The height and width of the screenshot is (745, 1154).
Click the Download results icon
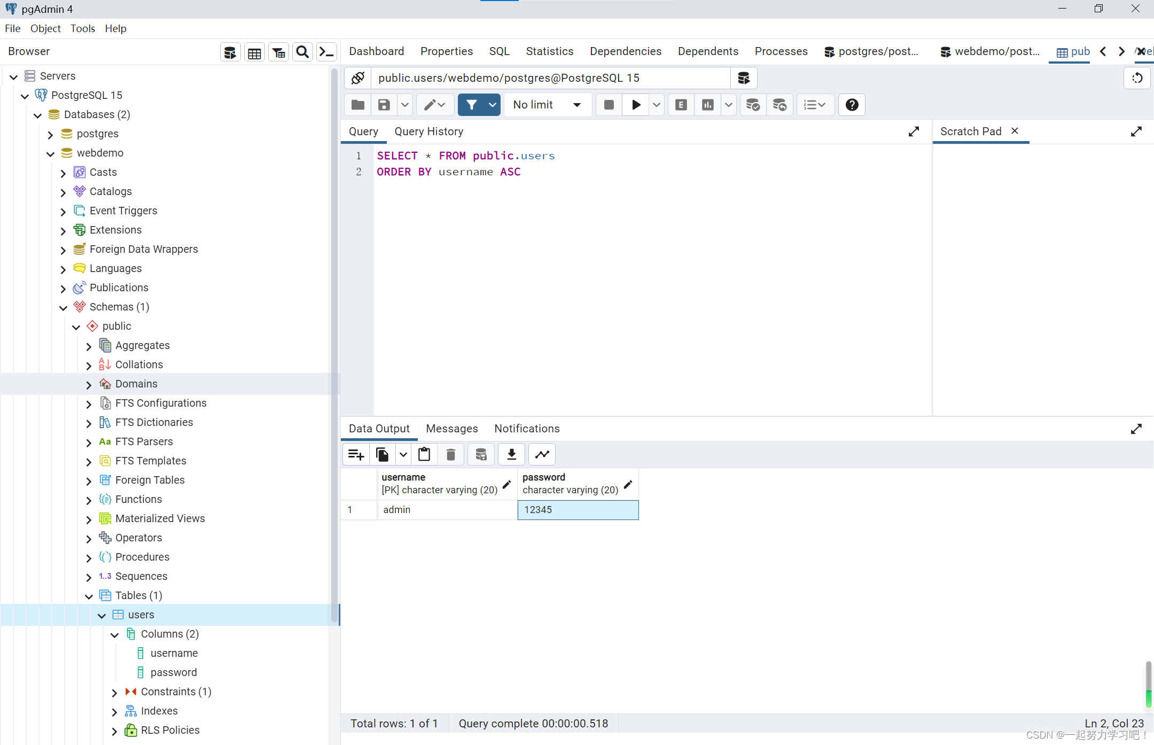[511, 454]
